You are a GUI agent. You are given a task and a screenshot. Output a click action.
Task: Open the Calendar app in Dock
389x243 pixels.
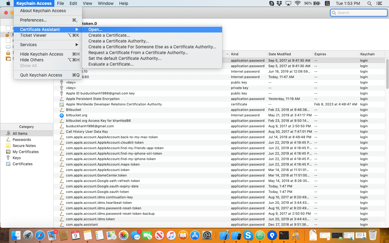click(76, 235)
